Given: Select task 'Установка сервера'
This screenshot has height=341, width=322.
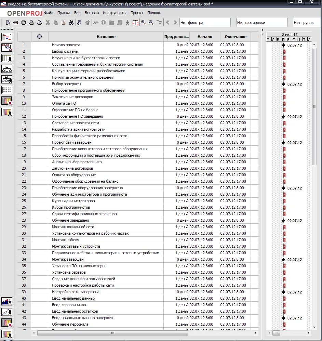Looking at the screenshot, I should 69,272.
